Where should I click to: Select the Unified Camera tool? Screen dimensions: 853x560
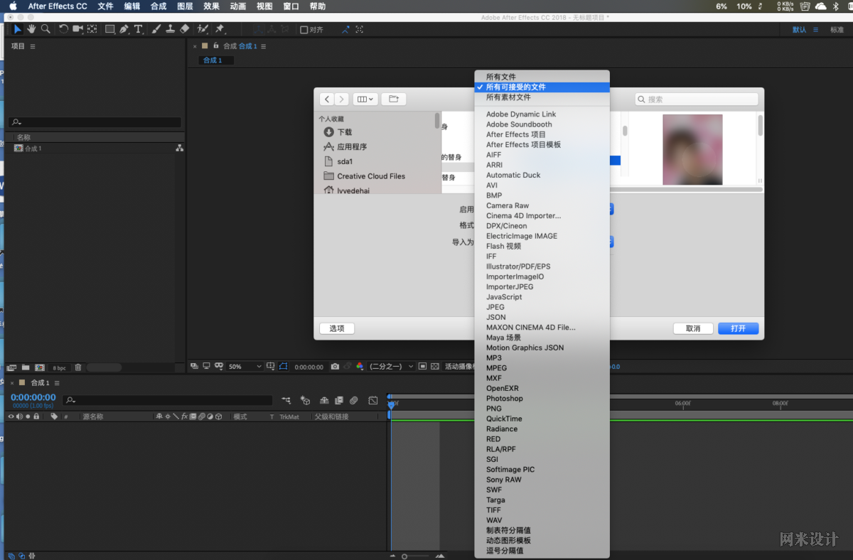coord(77,29)
